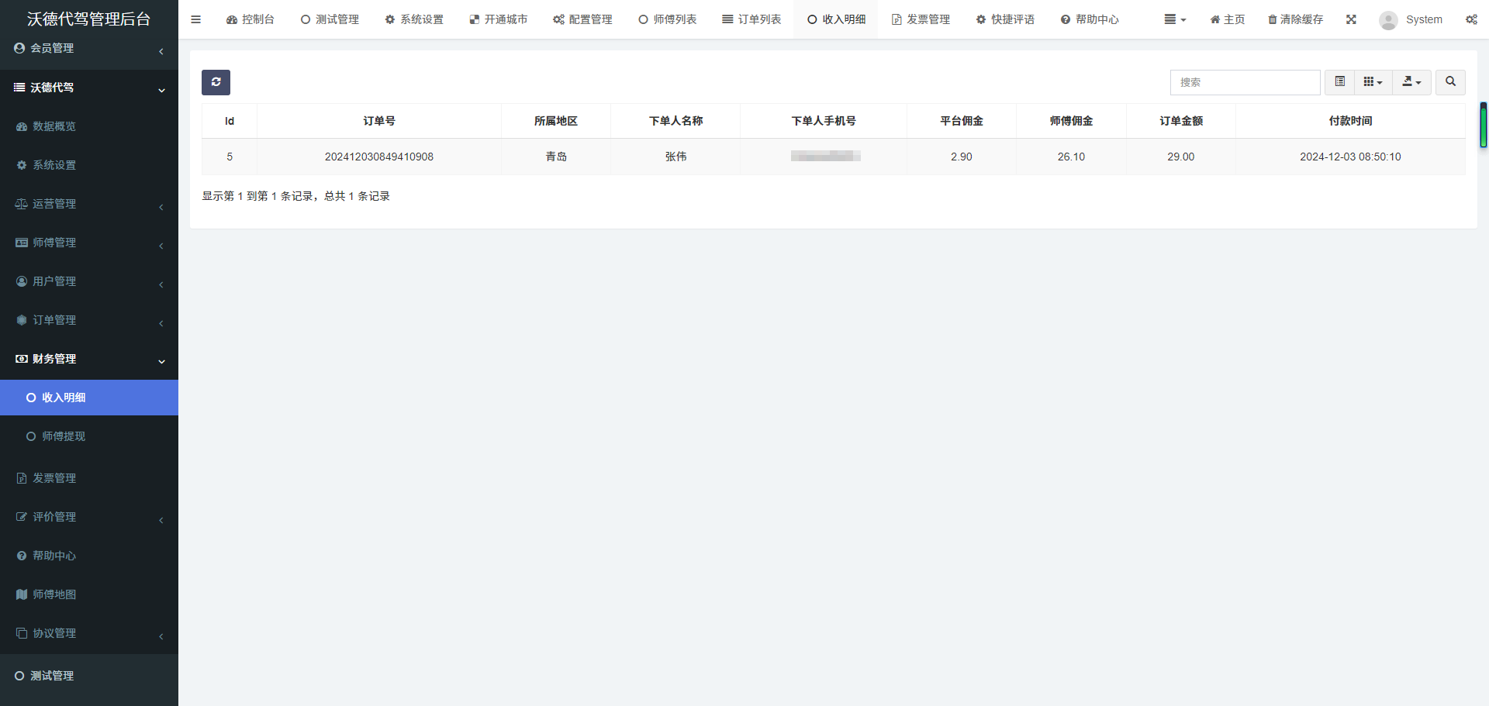Image resolution: width=1489 pixels, height=706 pixels.
Task: Click the Id column header
Action: coord(230,121)
